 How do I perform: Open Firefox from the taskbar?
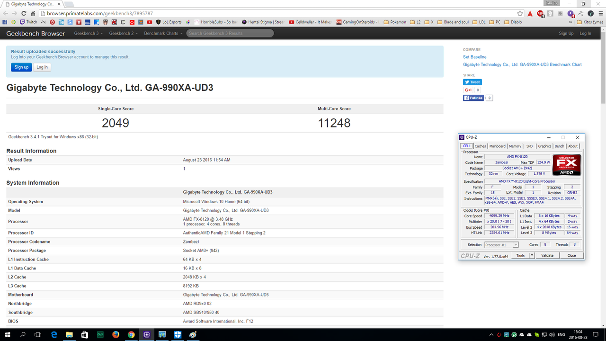click(116, 334)
